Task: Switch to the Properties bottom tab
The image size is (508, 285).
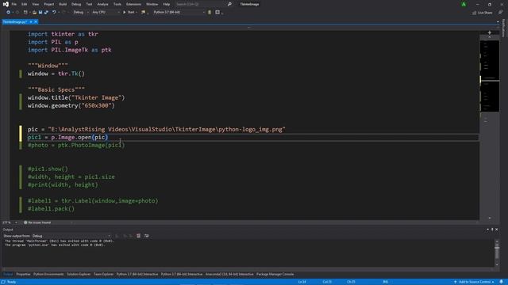Action: [23, 275]
